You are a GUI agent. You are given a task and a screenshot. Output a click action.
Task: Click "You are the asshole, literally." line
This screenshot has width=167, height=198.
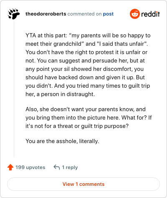[62, 141]
